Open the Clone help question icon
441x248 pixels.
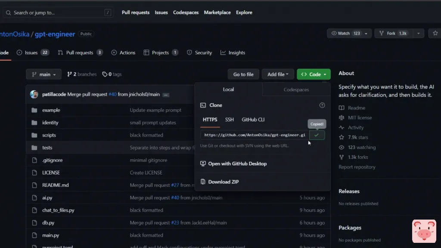pos(322,105)
